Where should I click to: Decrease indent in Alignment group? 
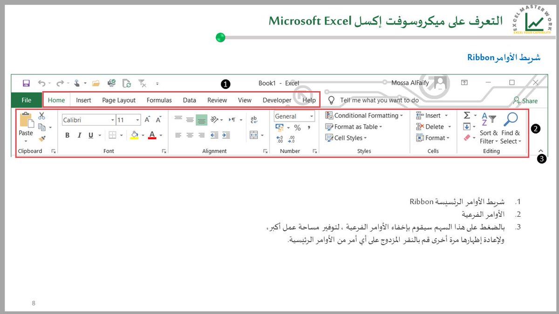tap(214, 135)
